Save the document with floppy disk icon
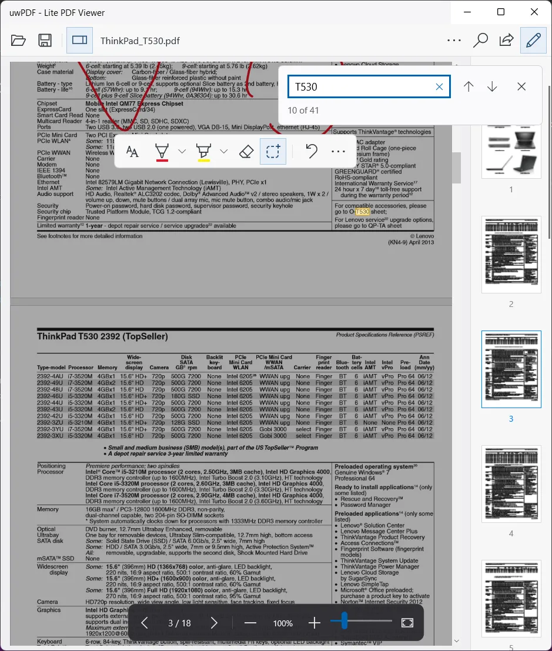This screenshot has width=552, height=651. point(45,40)
